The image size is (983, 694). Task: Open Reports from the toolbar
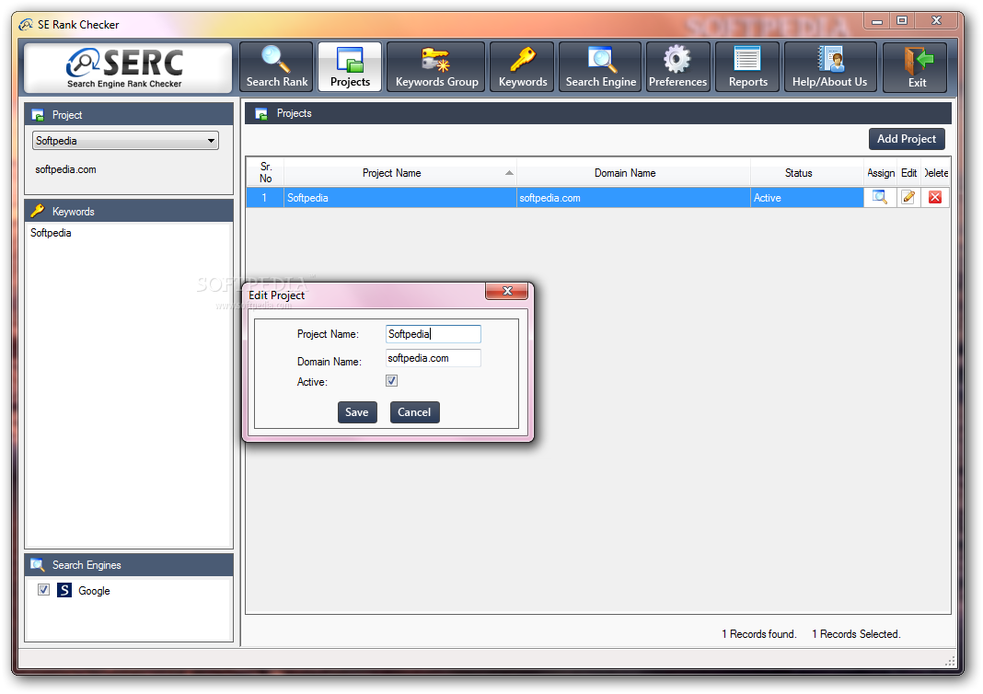point(747,67)
